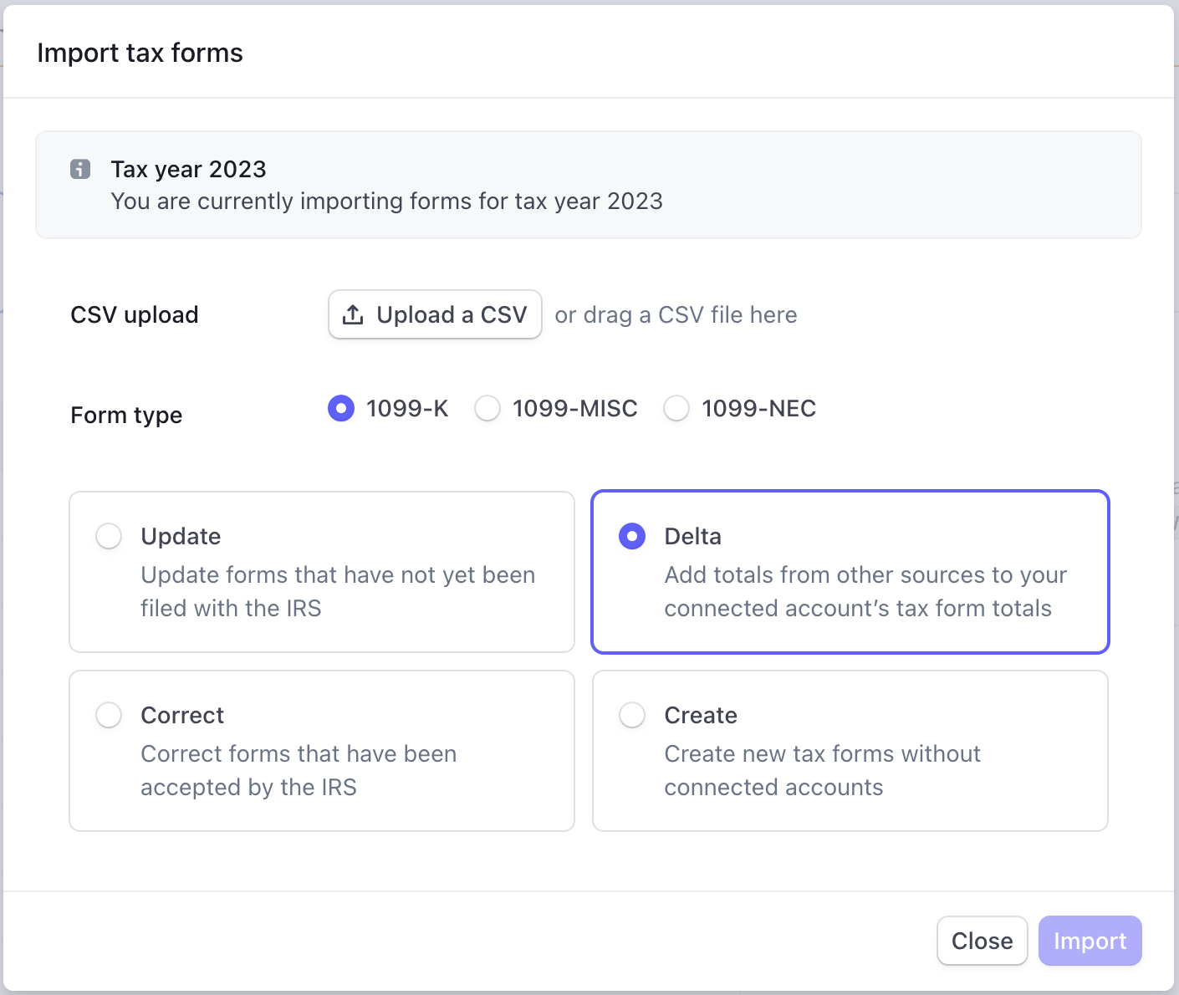
Task: Click 'or drag a CSV file here' text
Action: click(676, 314)
